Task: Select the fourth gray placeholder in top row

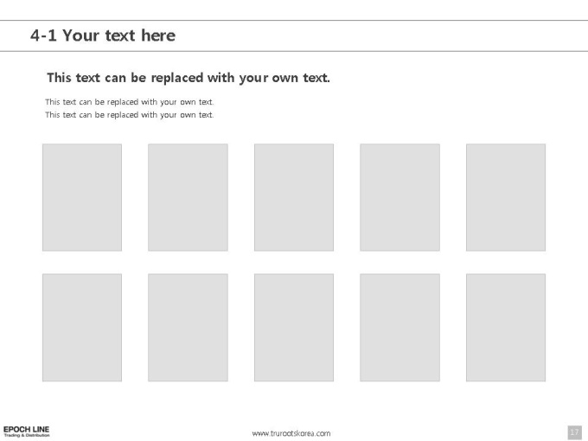Action: 399,197
